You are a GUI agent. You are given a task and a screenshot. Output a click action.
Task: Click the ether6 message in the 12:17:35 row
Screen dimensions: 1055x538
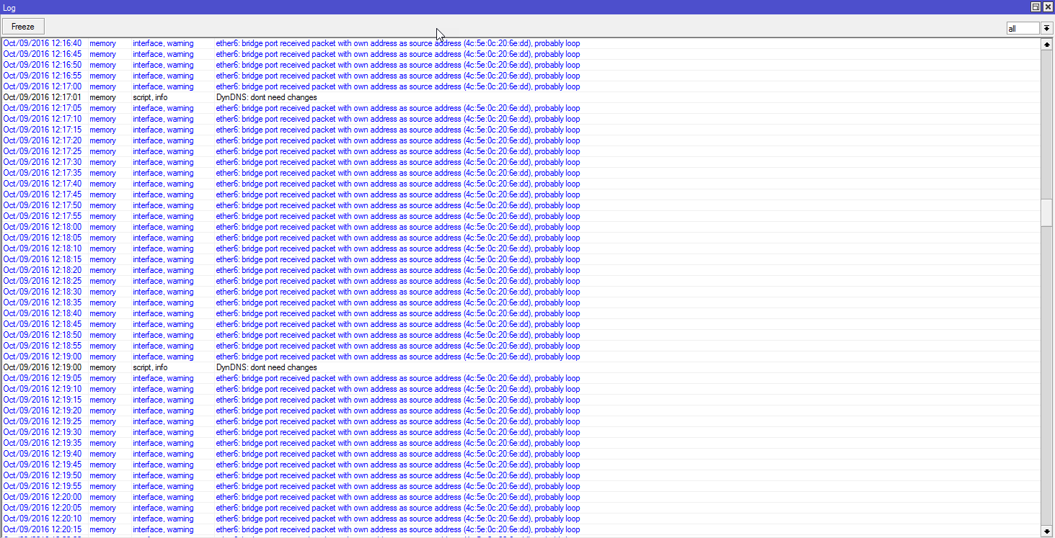(x=398, y=173)
